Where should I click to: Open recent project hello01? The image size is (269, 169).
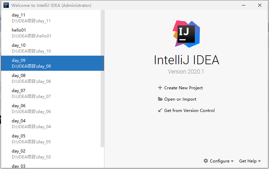31,33
